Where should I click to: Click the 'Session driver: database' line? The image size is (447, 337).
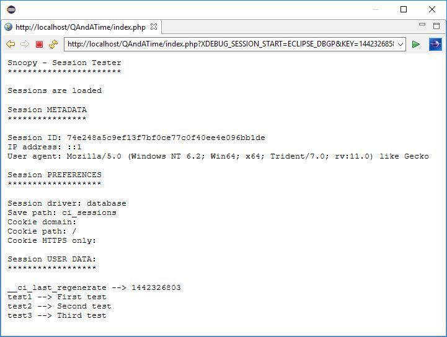click(67, 203)
